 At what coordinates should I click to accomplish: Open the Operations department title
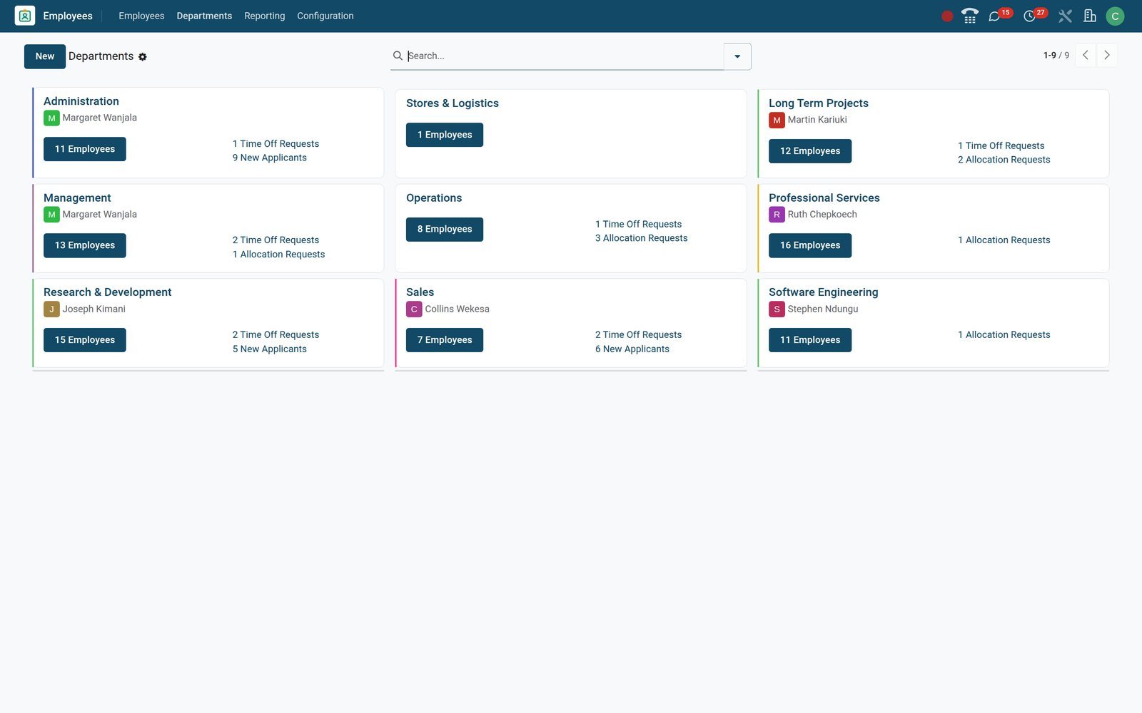click(434, 198)
